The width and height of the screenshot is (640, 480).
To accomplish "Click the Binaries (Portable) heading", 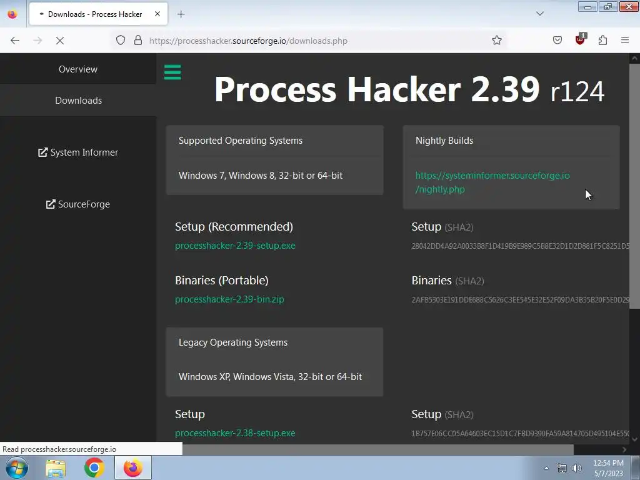I will [222, 281].
